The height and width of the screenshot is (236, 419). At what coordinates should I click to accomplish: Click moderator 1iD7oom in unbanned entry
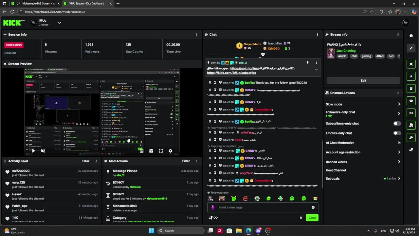[135, 187]
